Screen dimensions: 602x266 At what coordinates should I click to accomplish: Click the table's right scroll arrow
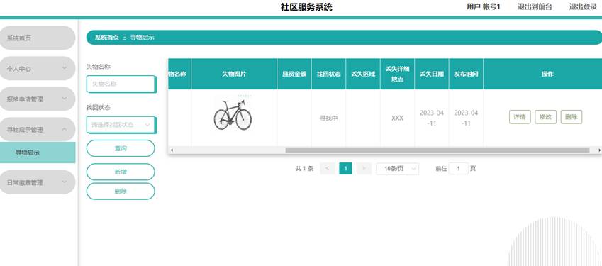tap(599, 150)
